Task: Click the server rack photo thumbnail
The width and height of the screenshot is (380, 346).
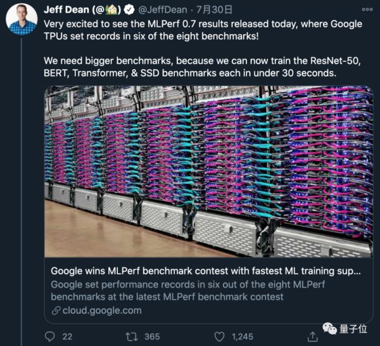Action: click(208, 171)
